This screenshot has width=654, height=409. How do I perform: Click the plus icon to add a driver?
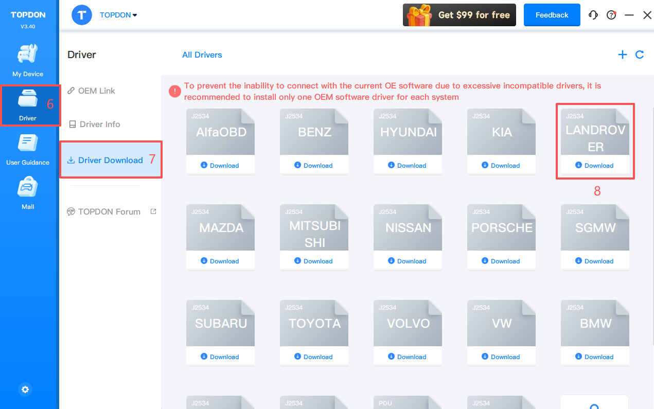(x=623, y=55)
